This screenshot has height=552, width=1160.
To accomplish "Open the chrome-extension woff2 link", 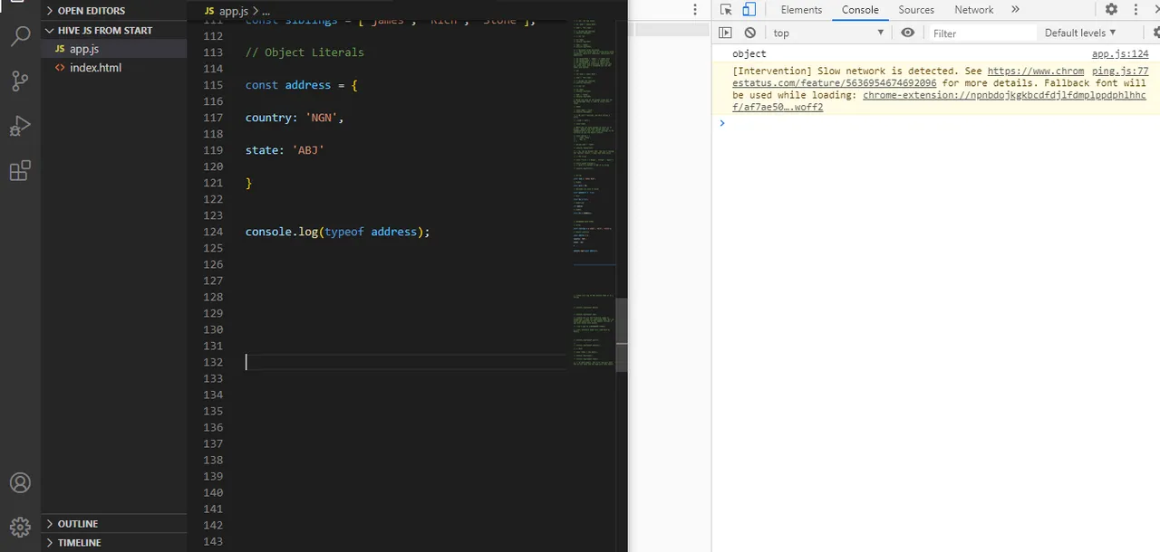I will (x=939, y=100).
